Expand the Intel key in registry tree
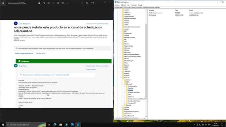The width and height of the screenshot is (226, 127). 121,42
